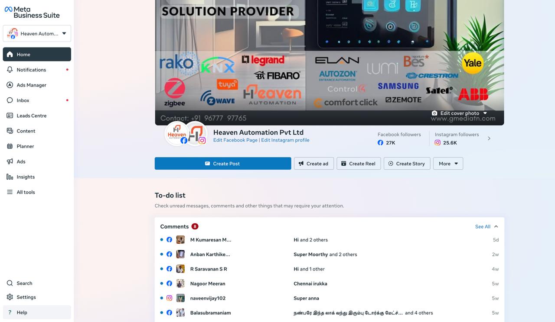Click the Edit Instagram profile link

[285, 140]
